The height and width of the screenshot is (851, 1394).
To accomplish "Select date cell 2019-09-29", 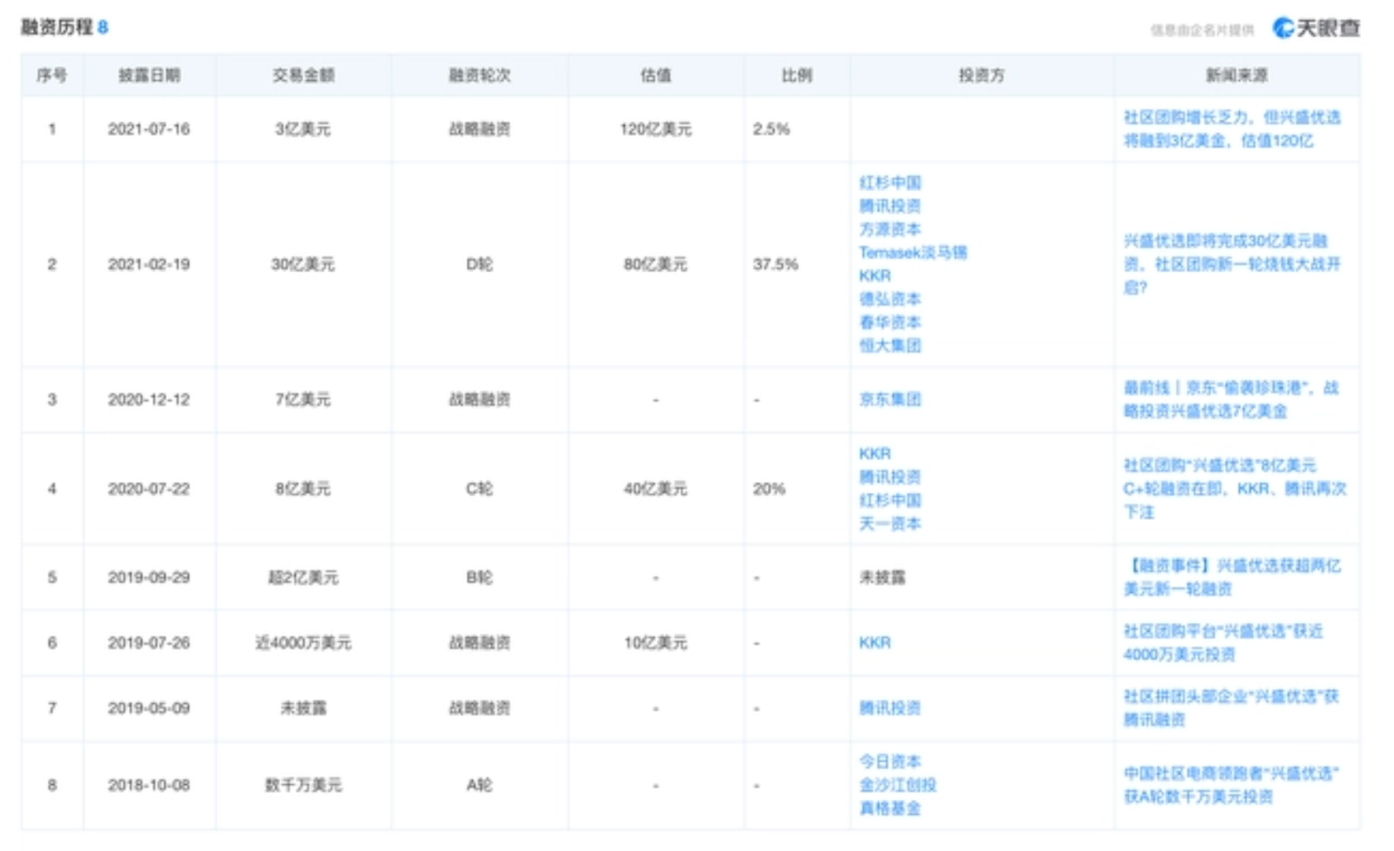I will tap(149, 577).
